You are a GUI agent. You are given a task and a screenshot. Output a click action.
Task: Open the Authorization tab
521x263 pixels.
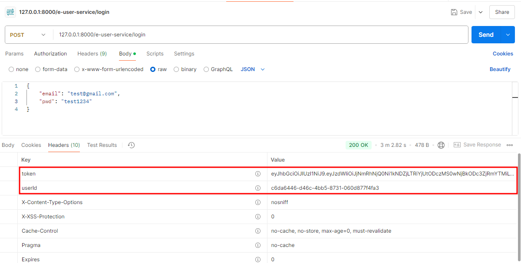[x=50, y=54]
